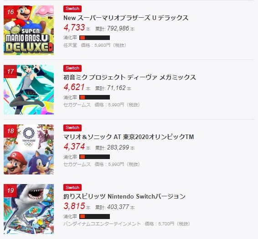Screen dimensions: 258x239
Task: Click the Switch tag above 初音ミク title
Action: (x=72, y=68)
